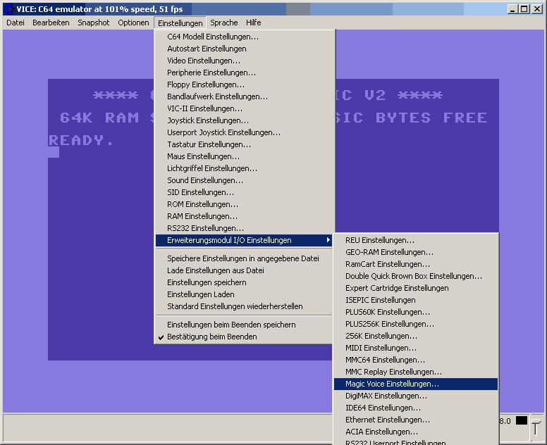Select Standard Einstellungen wiederherstellen
This screenshot has width=547, height=445.
(x=235, y=306)
